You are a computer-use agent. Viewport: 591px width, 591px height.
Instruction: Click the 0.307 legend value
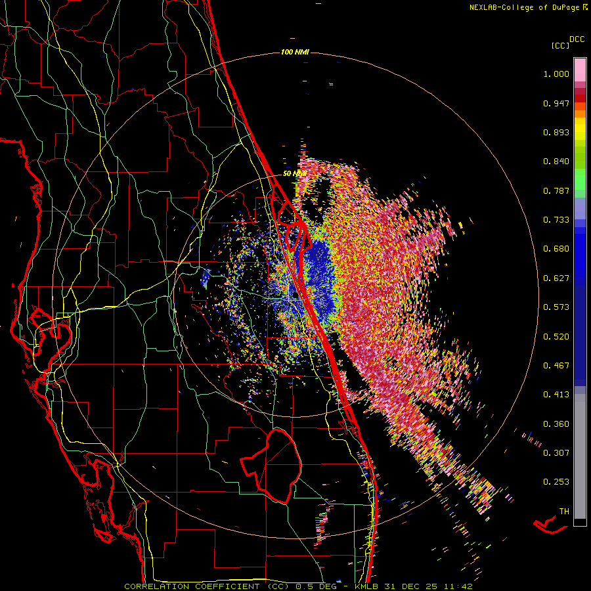pyautogui.click(x=556, y=453)
